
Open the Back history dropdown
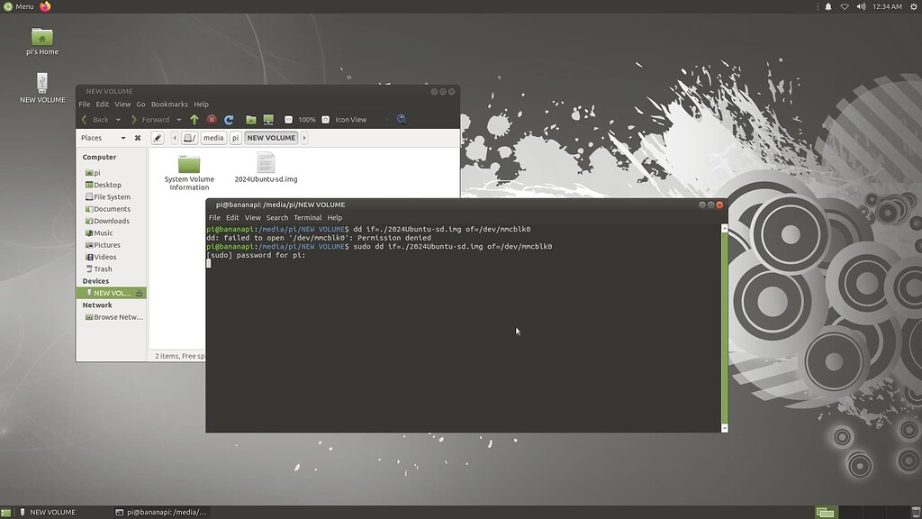(x=117, y=119)
